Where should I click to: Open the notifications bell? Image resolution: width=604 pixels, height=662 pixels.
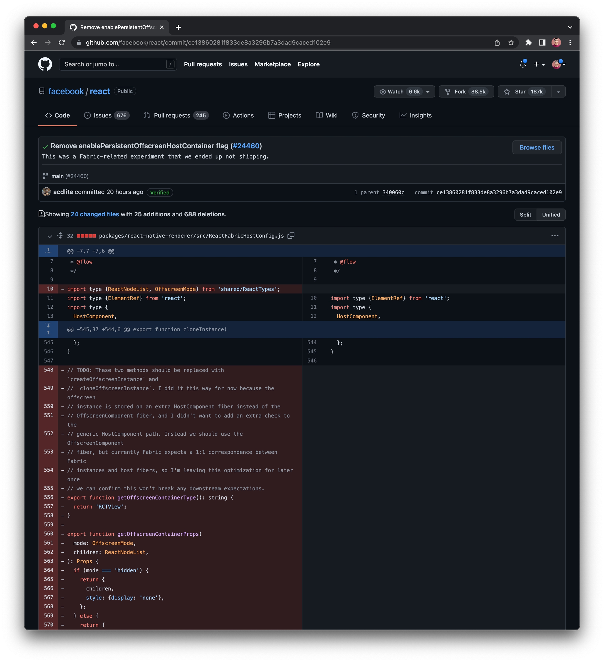pyautogui.click(x=523, y=64)
